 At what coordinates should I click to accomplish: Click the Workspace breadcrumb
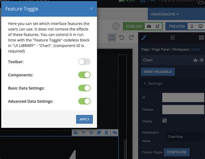pos(180,49)
